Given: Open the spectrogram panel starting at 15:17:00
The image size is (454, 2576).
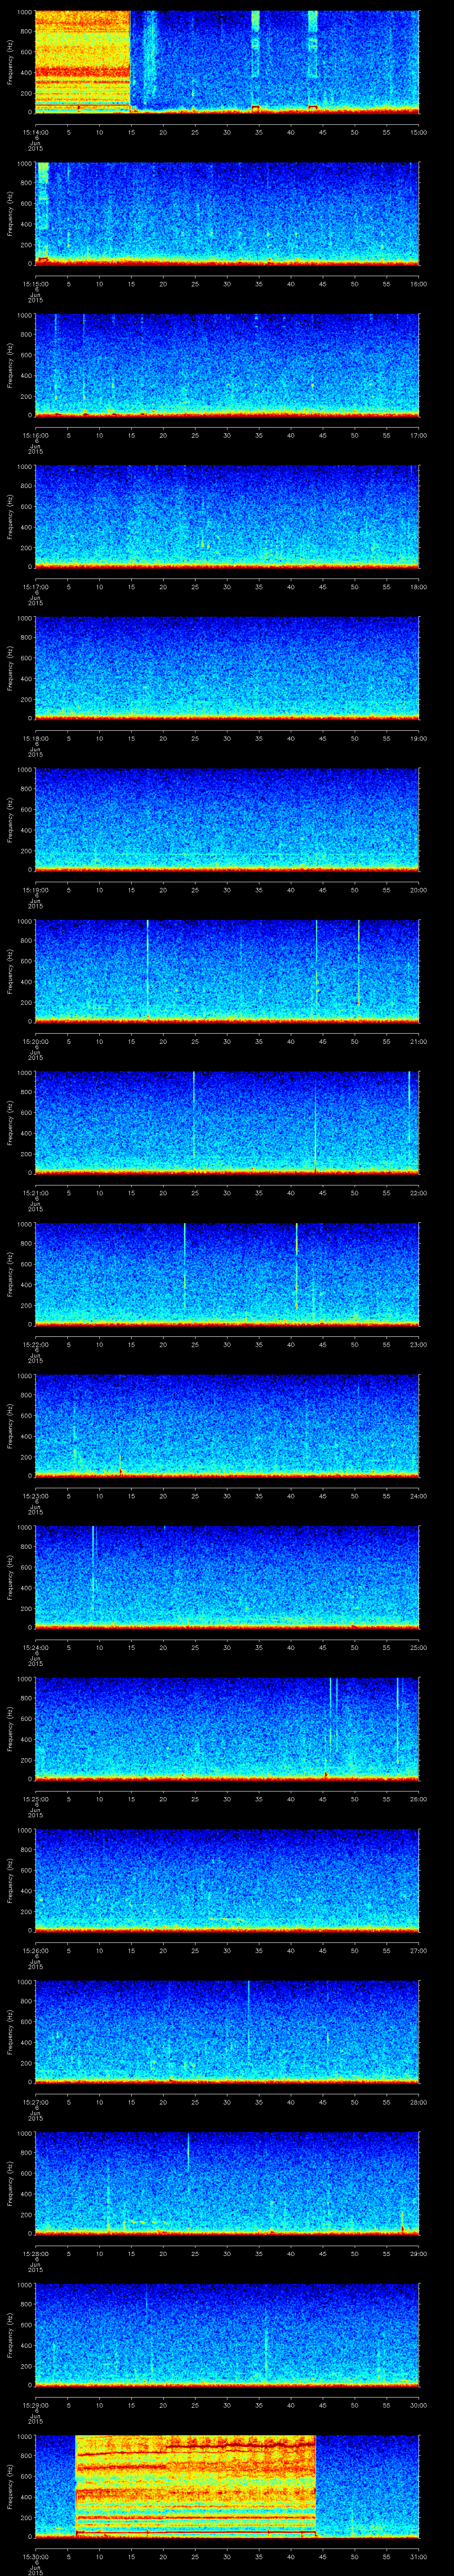Looking at the screenshot, I should coord(227,516).
